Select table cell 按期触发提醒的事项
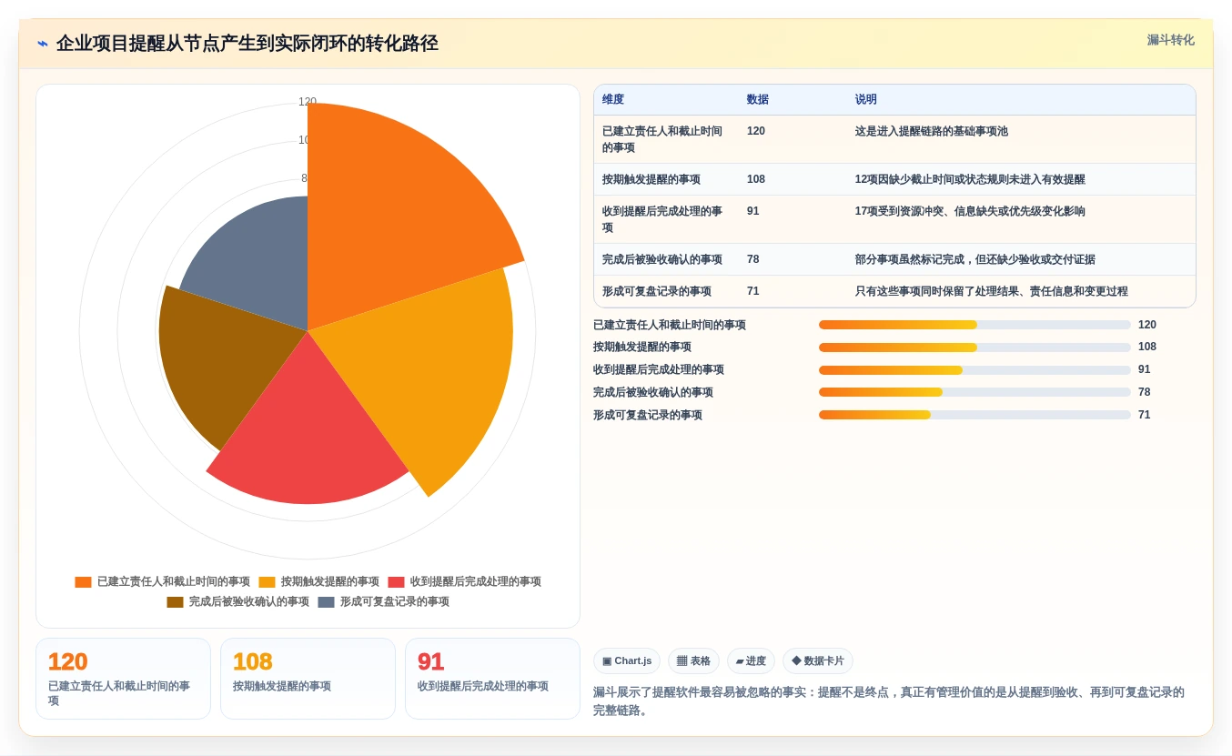 pos(651,180)
